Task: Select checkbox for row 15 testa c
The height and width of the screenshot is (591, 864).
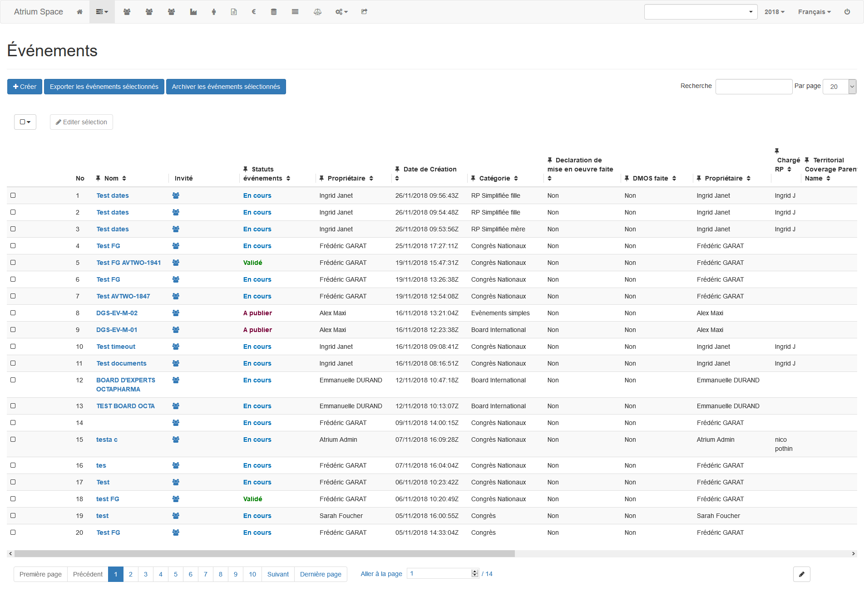Action: (x=13, y=440)
